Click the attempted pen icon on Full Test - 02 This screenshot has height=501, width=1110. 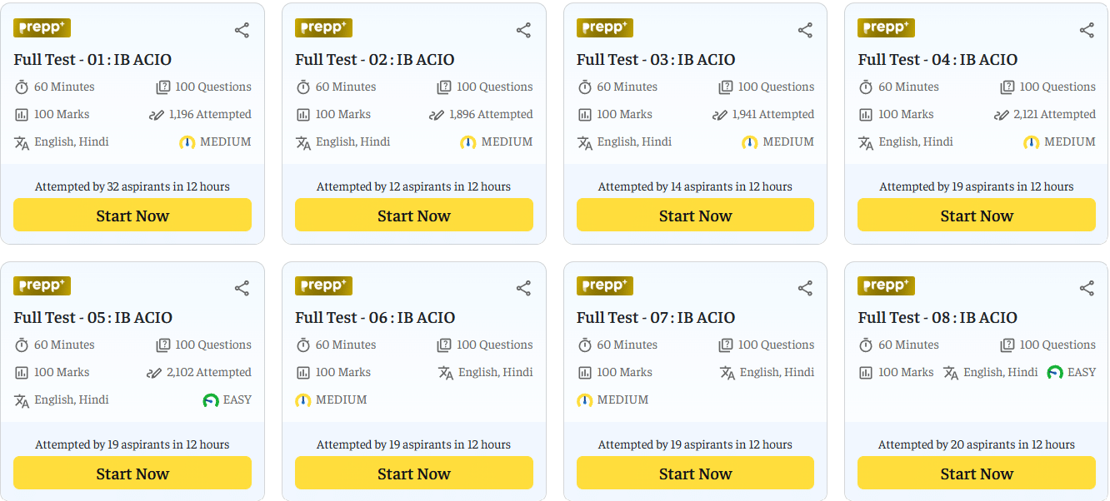437,114
